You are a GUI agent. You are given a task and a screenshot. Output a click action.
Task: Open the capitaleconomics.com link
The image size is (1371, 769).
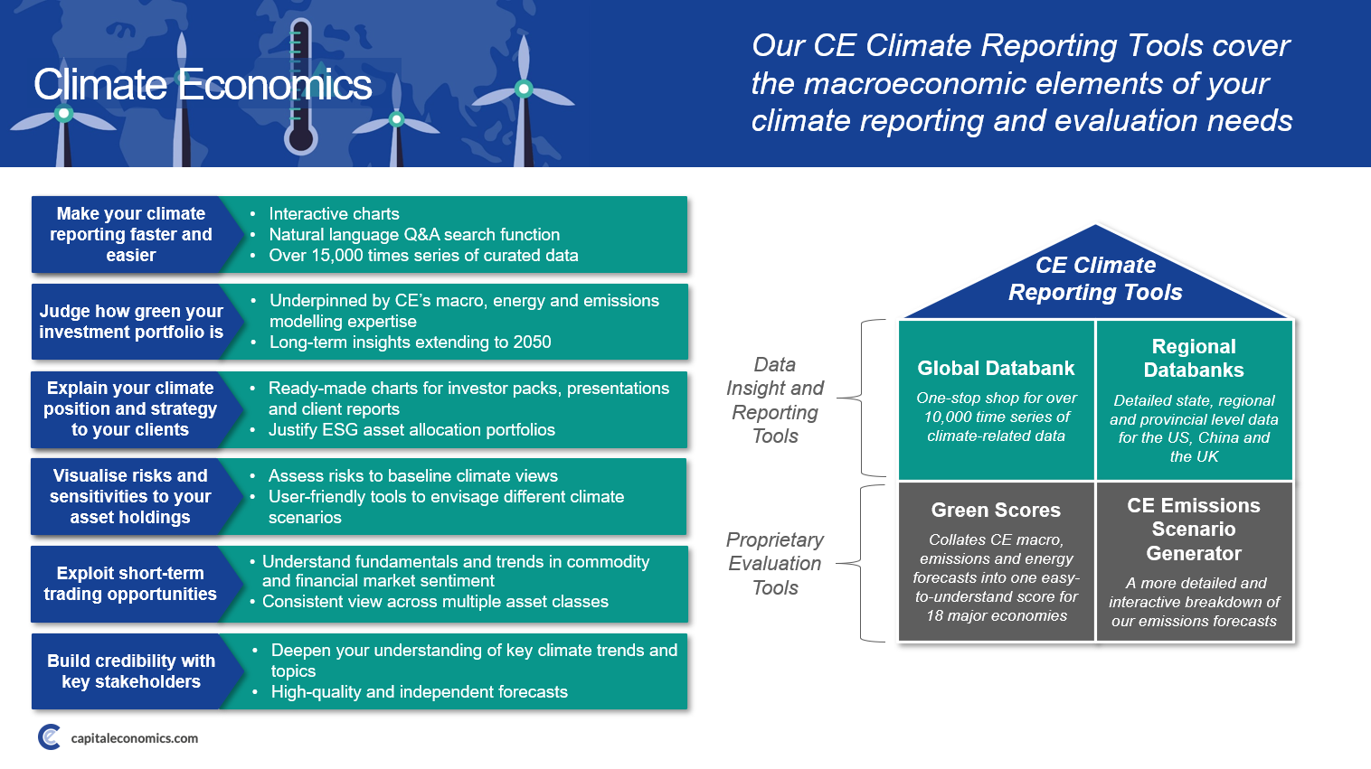coord(134,738)
